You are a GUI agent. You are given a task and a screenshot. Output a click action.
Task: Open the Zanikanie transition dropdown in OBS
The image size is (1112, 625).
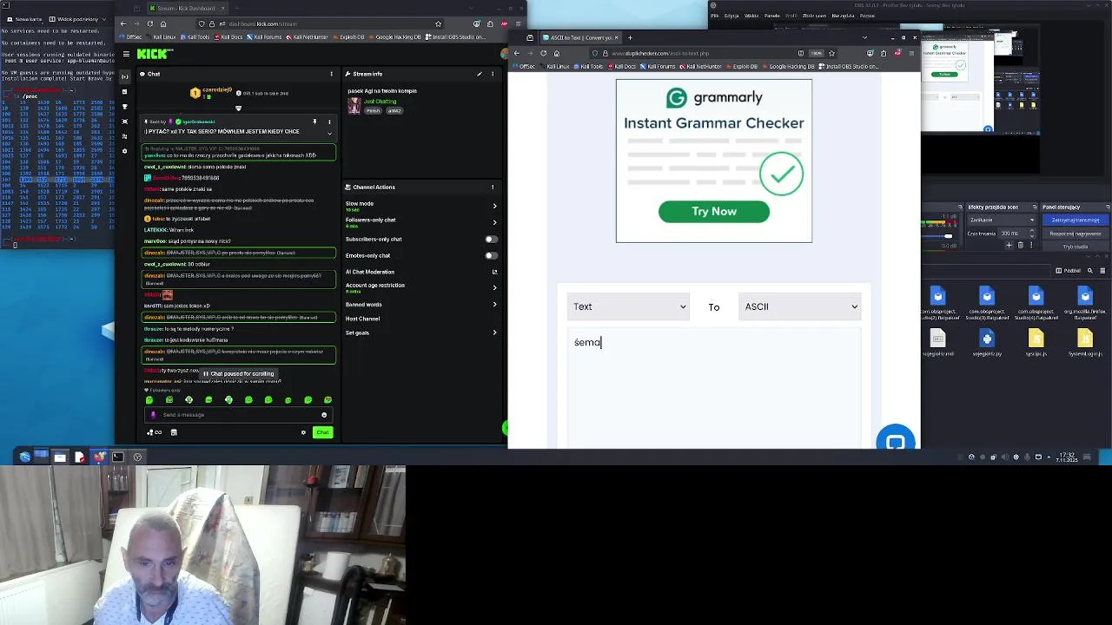1003,220
